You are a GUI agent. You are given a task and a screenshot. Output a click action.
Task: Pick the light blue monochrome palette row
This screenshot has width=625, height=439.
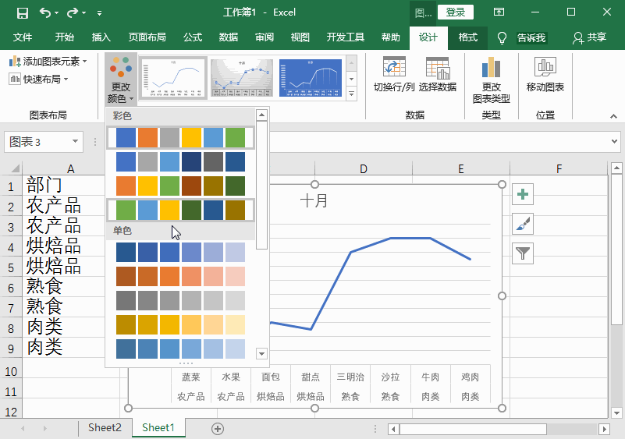tap(180, 349)
